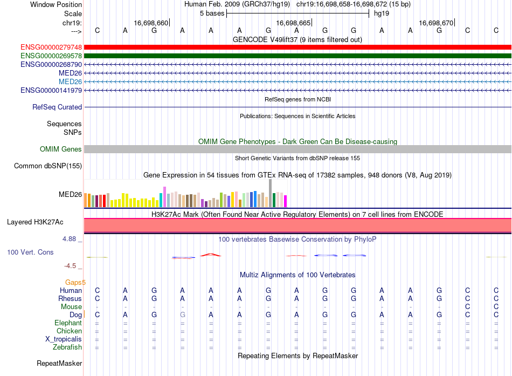The height and width of the screenshot is (376, 512).
Task: Select the Dog alignment row label
Action: [x=76, y=315]
